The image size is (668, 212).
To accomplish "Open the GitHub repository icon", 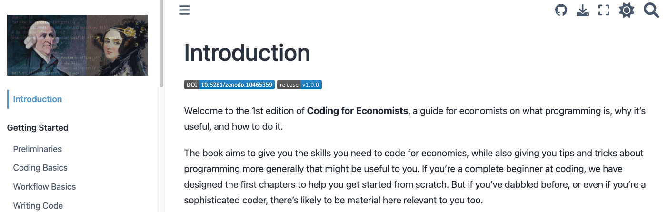I will [x=561, y=10].
